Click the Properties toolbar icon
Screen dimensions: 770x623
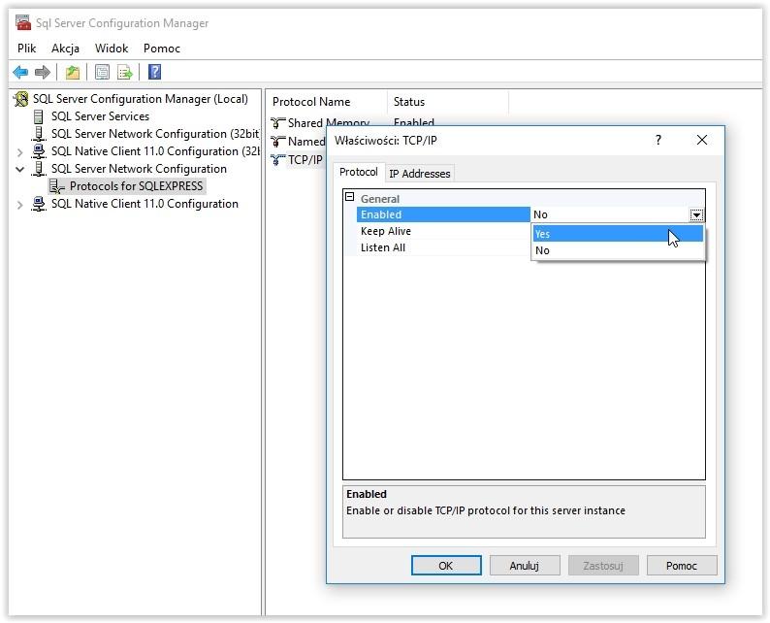(102, 72)
